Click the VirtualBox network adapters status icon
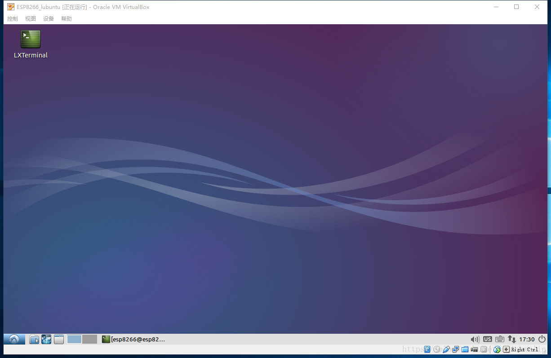This screenshot has width=551, height=358. click(x=455, y=349)
